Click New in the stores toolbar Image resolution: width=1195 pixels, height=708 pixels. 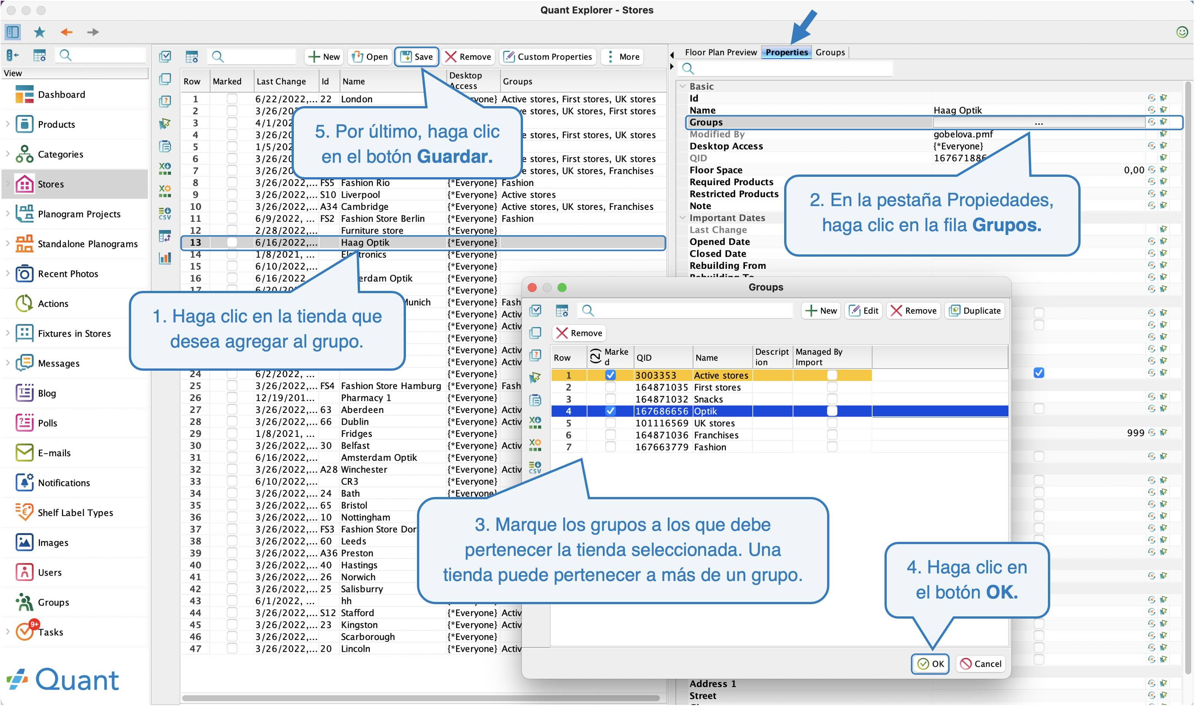tap(324, 57)
